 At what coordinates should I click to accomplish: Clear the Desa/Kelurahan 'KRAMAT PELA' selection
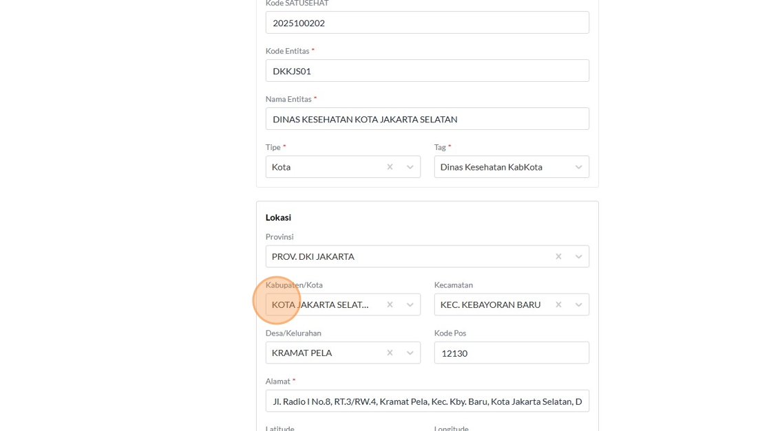pyautogui.click(x=390, y=353)
